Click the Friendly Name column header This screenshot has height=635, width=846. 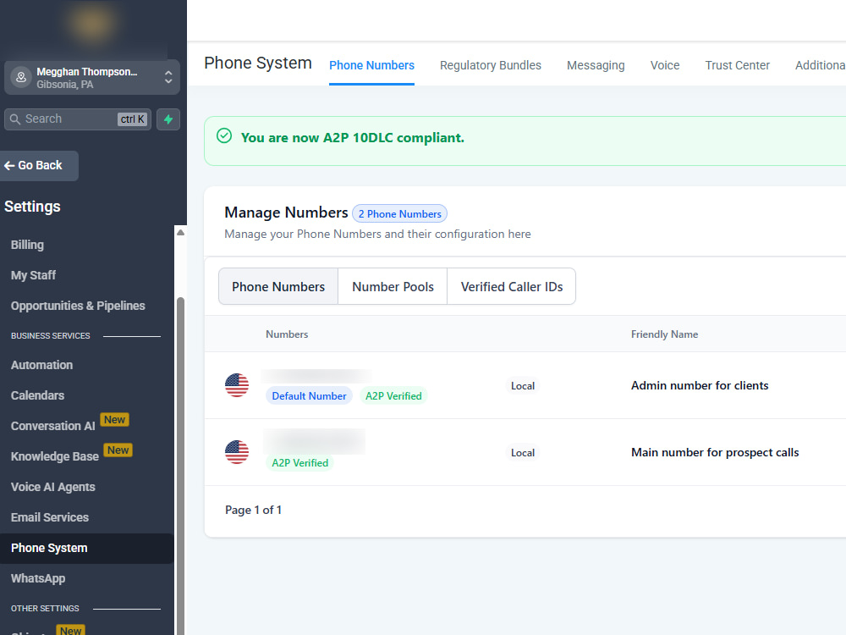coord(665,334)
